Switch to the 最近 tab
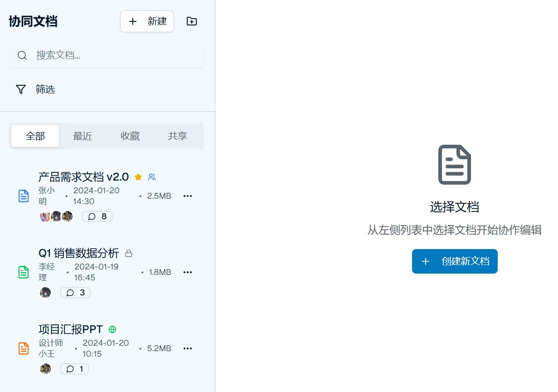The height and width of the screenshot is (392, 558). pos(82,136)
